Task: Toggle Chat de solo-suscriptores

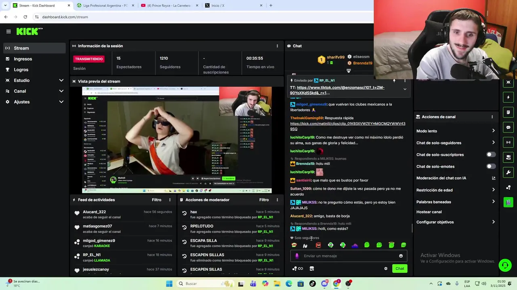Action: 491,155
